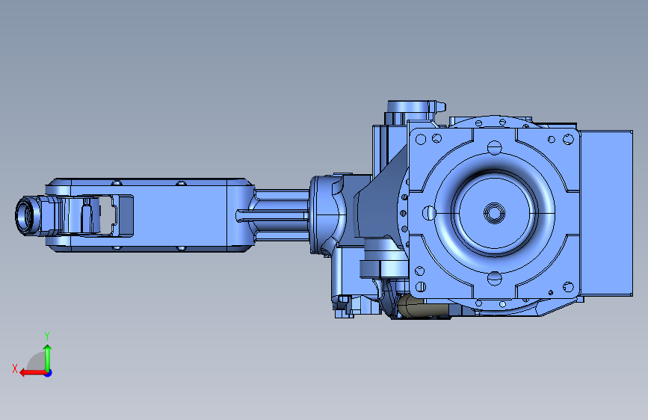Click the green Y axis arrow of the triad

(48, 357)
